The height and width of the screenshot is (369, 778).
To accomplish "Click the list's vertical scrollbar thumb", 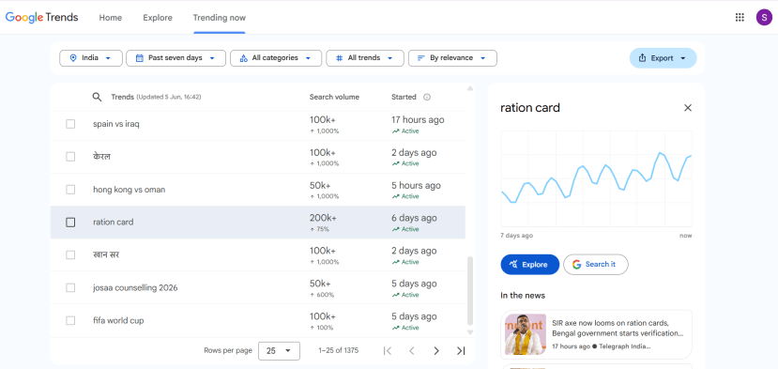I will tap(470, 290).
